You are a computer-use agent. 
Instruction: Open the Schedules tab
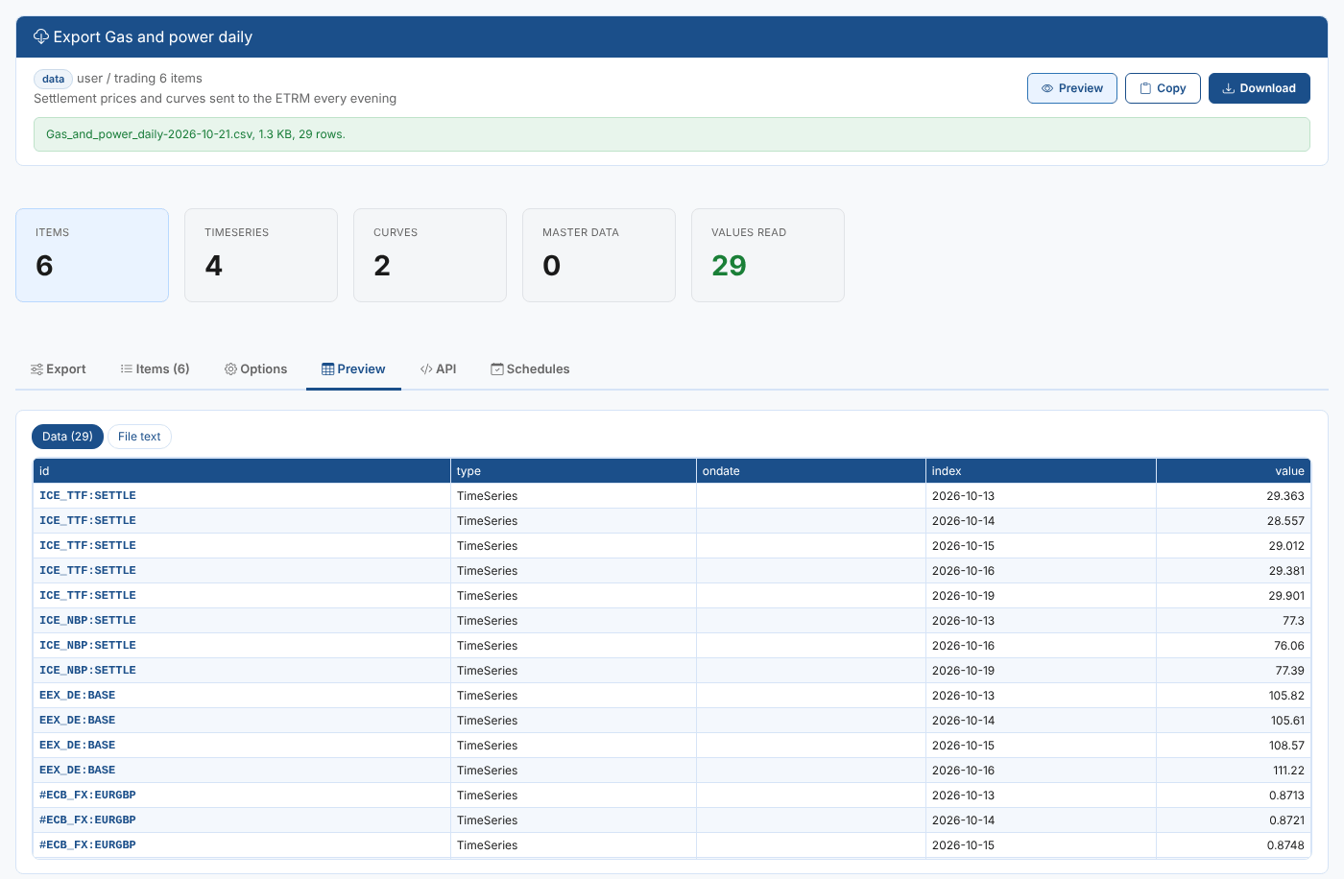tap(530, 369)
